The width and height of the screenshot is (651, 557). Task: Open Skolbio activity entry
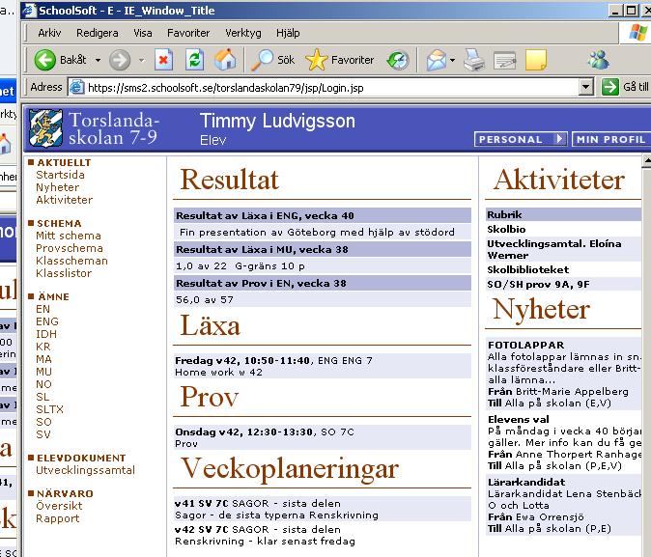point(506,229)
